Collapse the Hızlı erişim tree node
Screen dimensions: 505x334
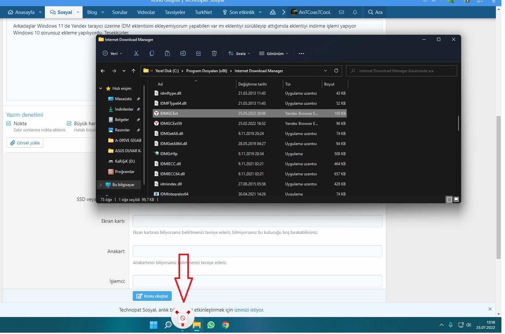point(101,88)
